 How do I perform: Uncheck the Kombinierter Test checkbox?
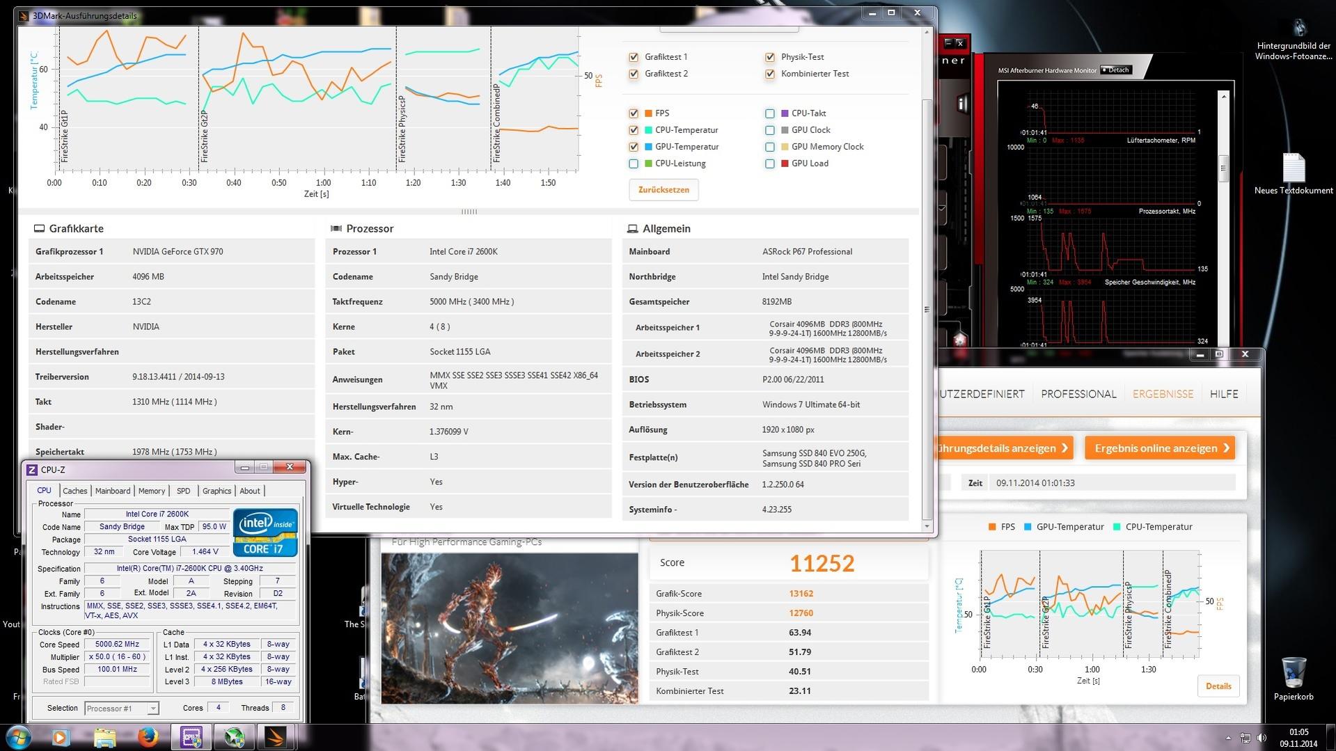point(770,74)
